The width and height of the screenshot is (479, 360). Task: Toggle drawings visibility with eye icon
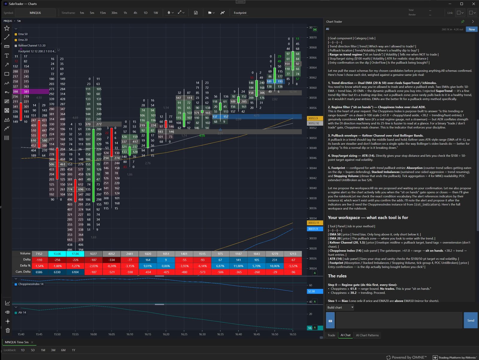pyautogui.click(x=7, y=312)
